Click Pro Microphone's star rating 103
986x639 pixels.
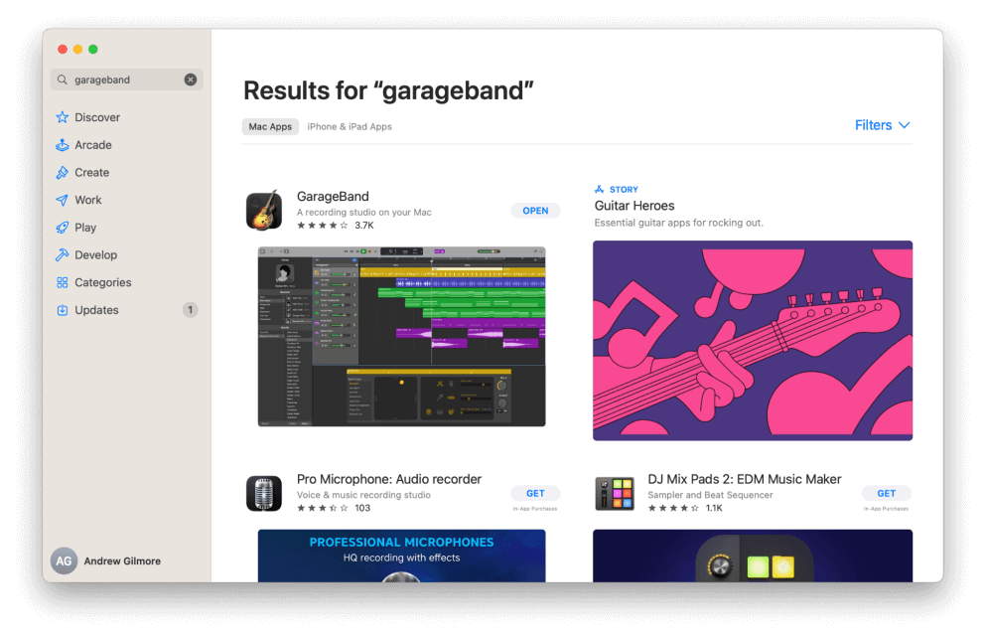click(334, 508)
